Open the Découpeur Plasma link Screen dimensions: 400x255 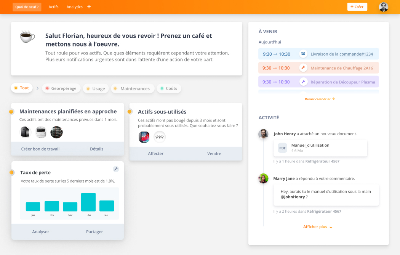click(x=357, y=82)
